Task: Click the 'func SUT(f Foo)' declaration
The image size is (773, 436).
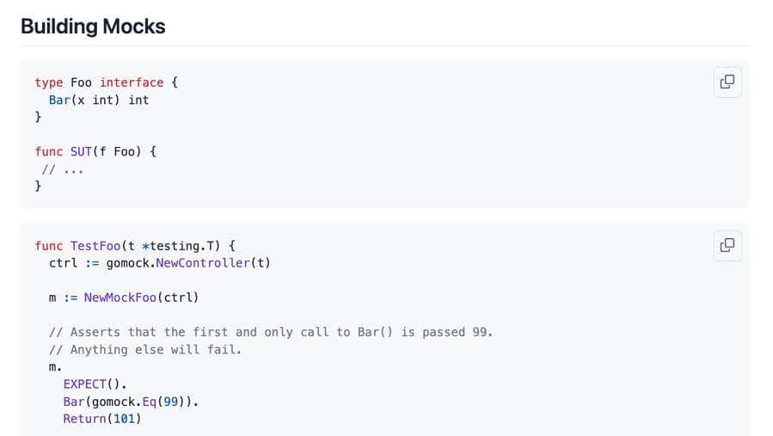Action: tap(95, 151)
